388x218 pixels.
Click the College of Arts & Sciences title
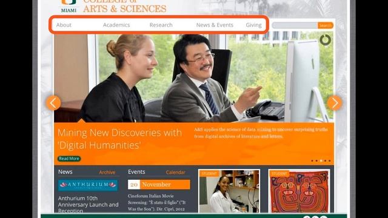(x=124, y=7)
